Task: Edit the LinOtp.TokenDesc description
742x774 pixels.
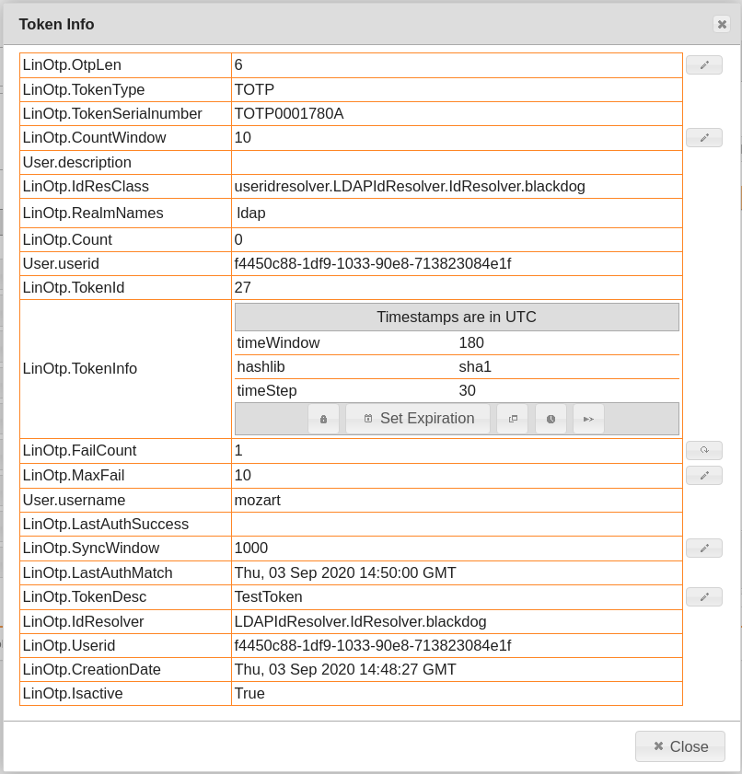Action: [703, 597]
